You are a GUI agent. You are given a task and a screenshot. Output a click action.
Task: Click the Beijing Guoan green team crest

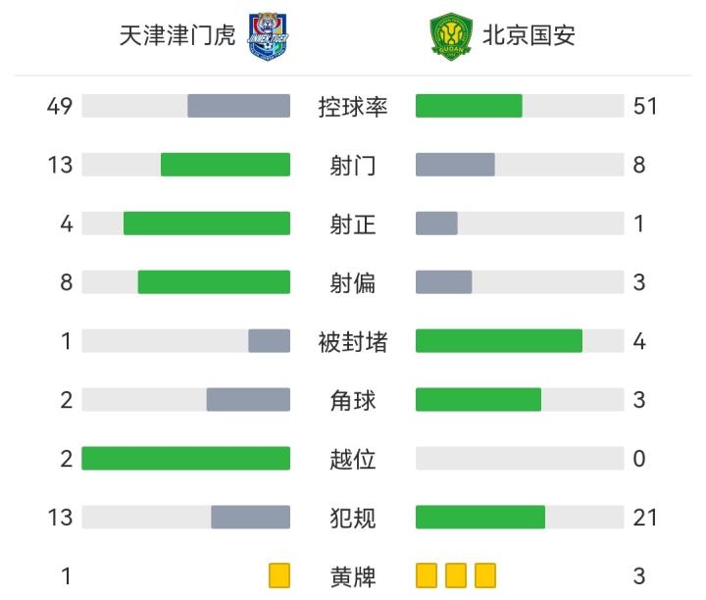pyautogui.click(x=451, y=35)
